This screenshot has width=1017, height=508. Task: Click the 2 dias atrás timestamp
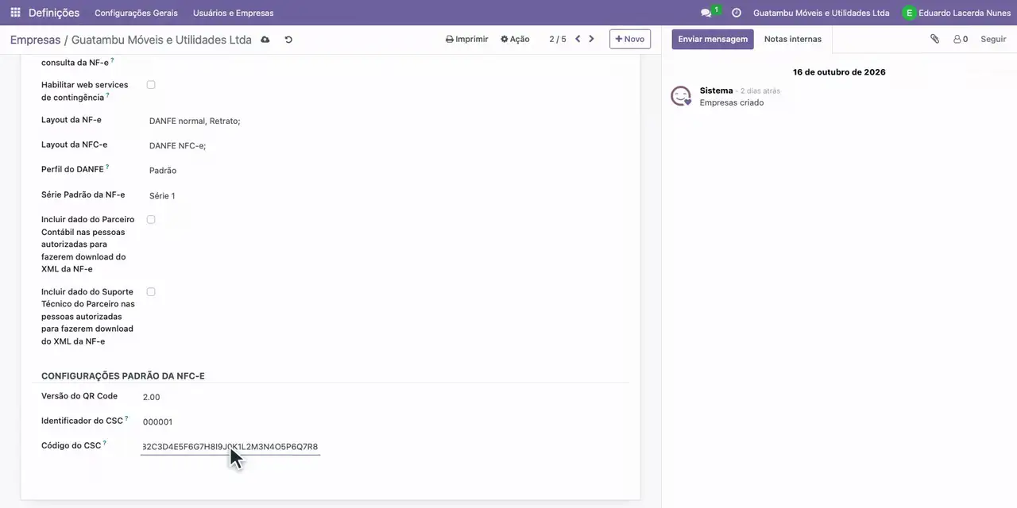(x=760, y=91)
